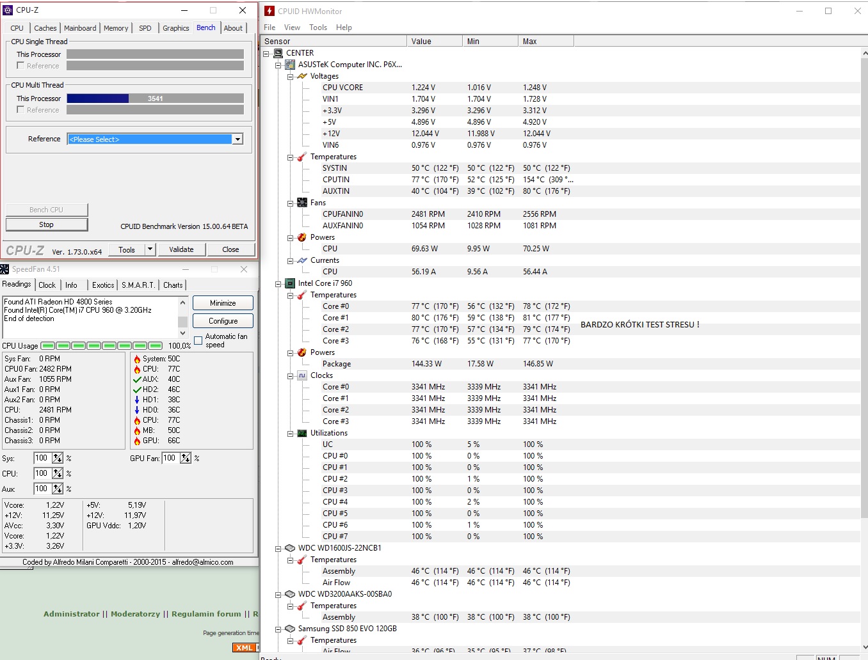Collapse the ASUSTeK Computer INC. node

pyautogui.click(x=278, y=65)
